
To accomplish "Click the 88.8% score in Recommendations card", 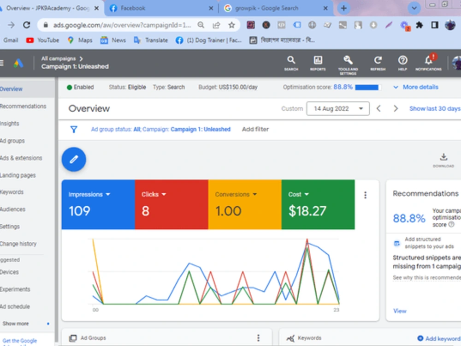I will 409,218.
